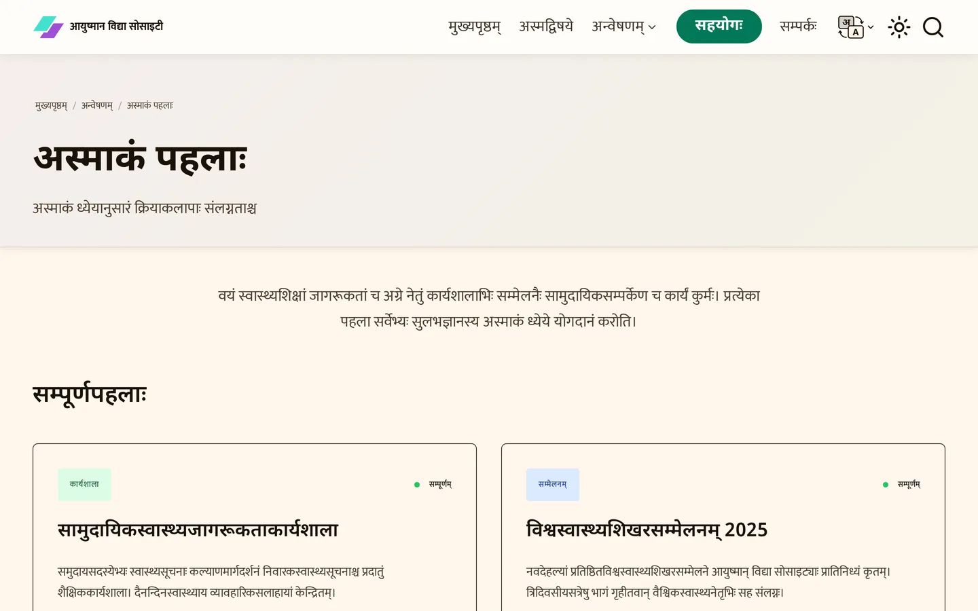
Task: Go to मुख्यपृष्ठम् in the navigation bar
Action: (x=475, y=26)
